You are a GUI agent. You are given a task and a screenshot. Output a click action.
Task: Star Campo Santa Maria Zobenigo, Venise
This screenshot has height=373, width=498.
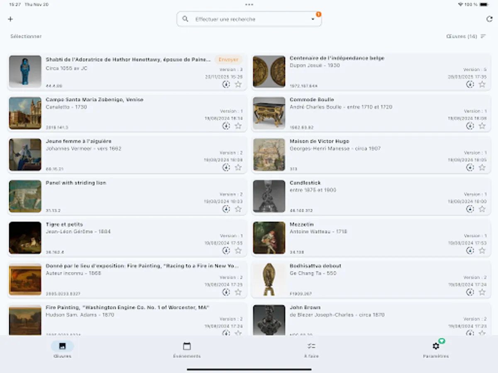pyautogui.click(x=238, y=126)
